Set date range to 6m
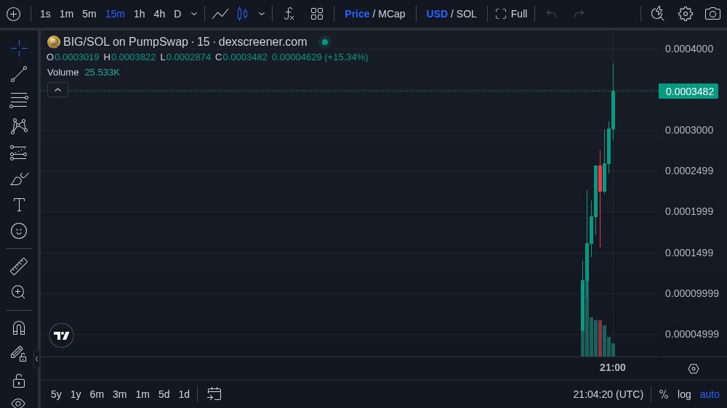Image resolution: width=727 pixels, height=408 pixels. click(x=97, y=394)
